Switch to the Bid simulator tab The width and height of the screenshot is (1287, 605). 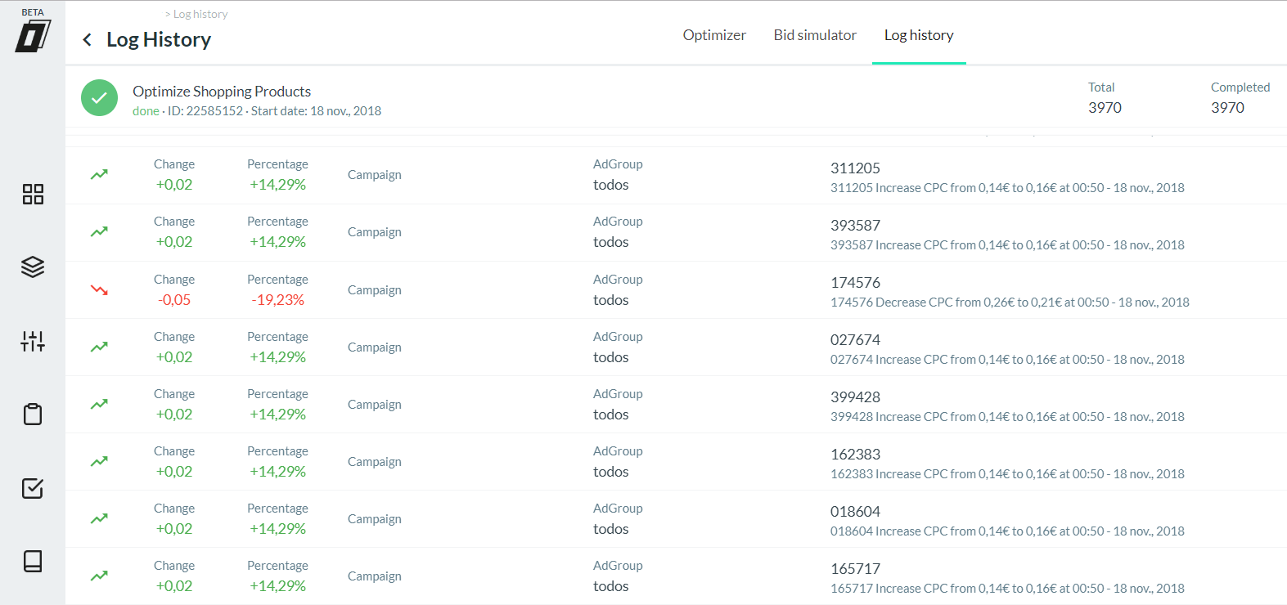(x=815, y=35)
